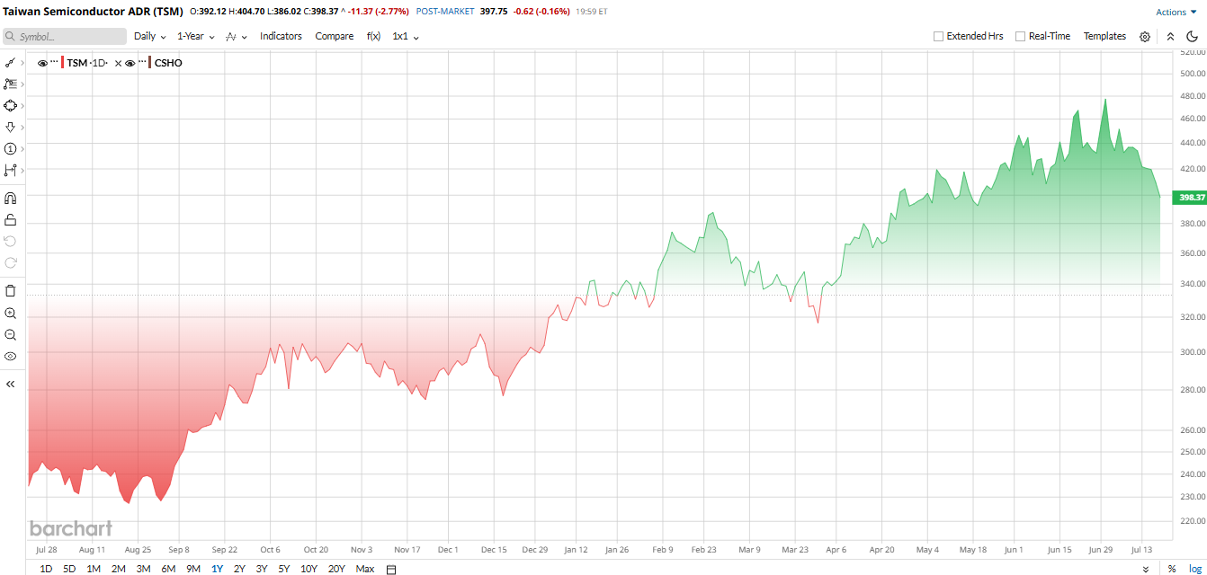This screenshot has height=575, width=1207.
Task: Open the CSHO series options ellipsis
Action: (142, 63)
